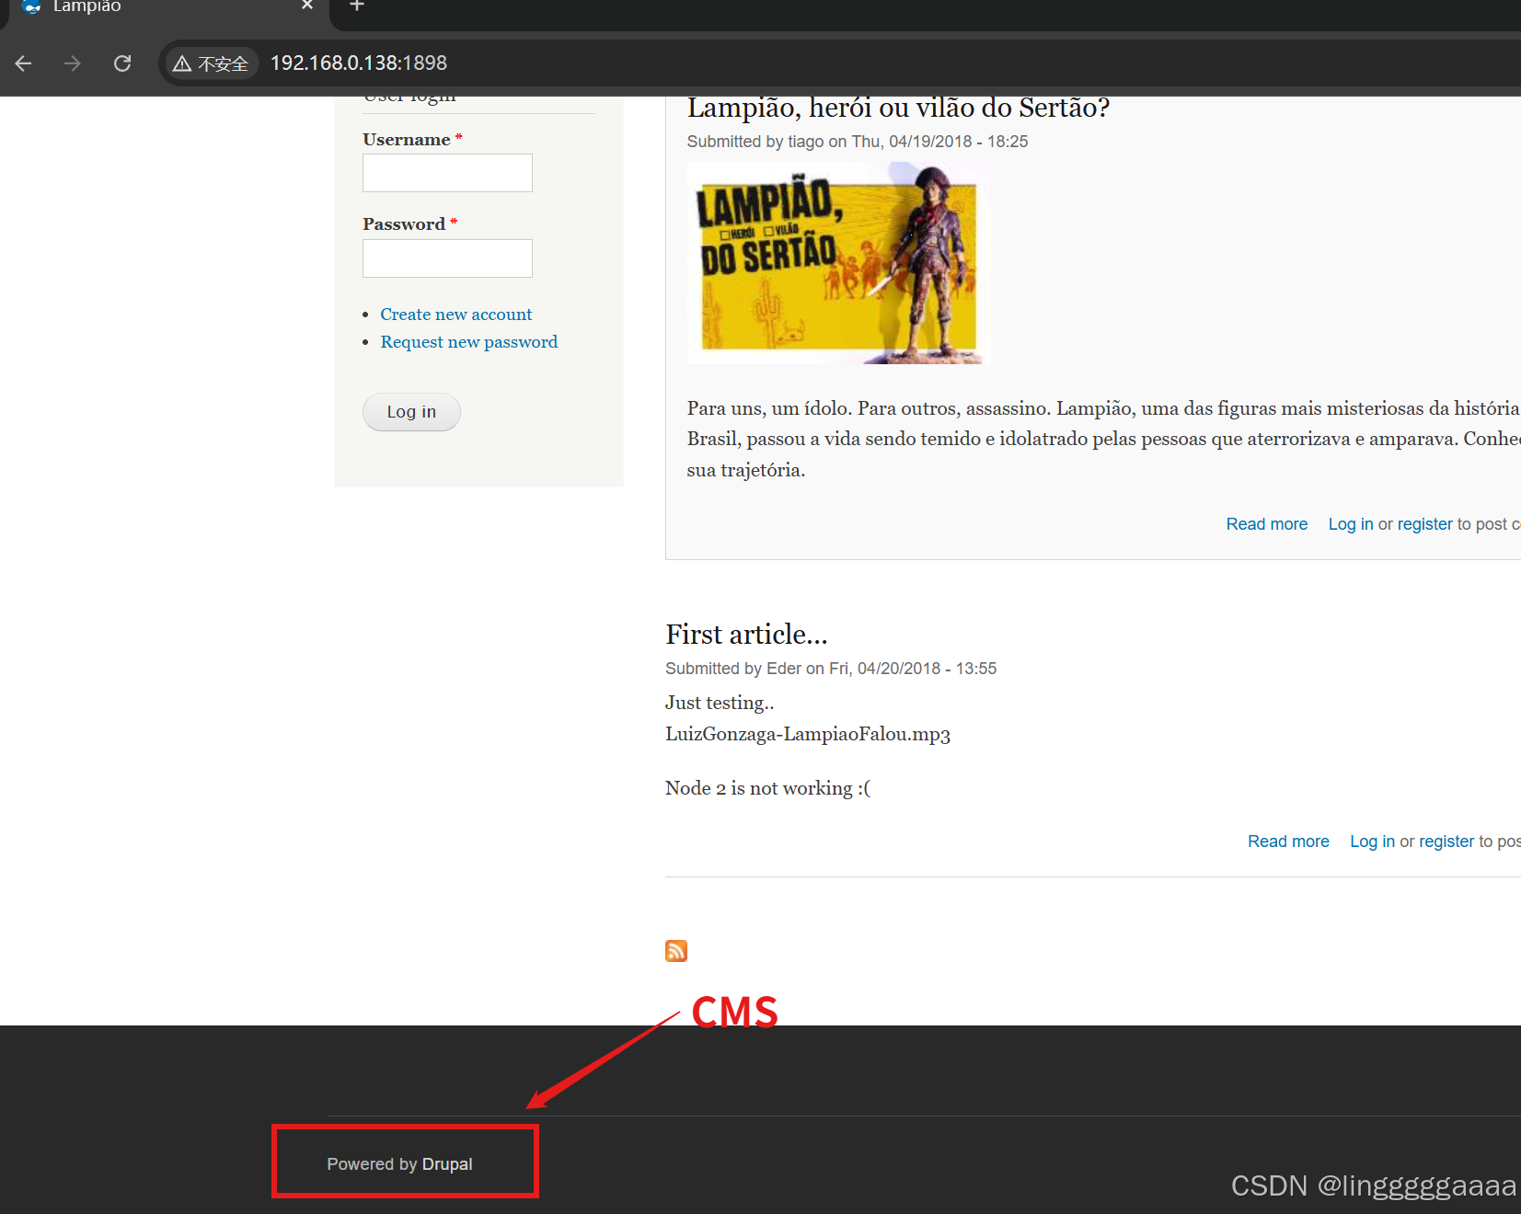Click the LuizGonzaga-LampiaoFalou.mp3 text
Screen dimensions: 1521x1214
coord(808,734)
